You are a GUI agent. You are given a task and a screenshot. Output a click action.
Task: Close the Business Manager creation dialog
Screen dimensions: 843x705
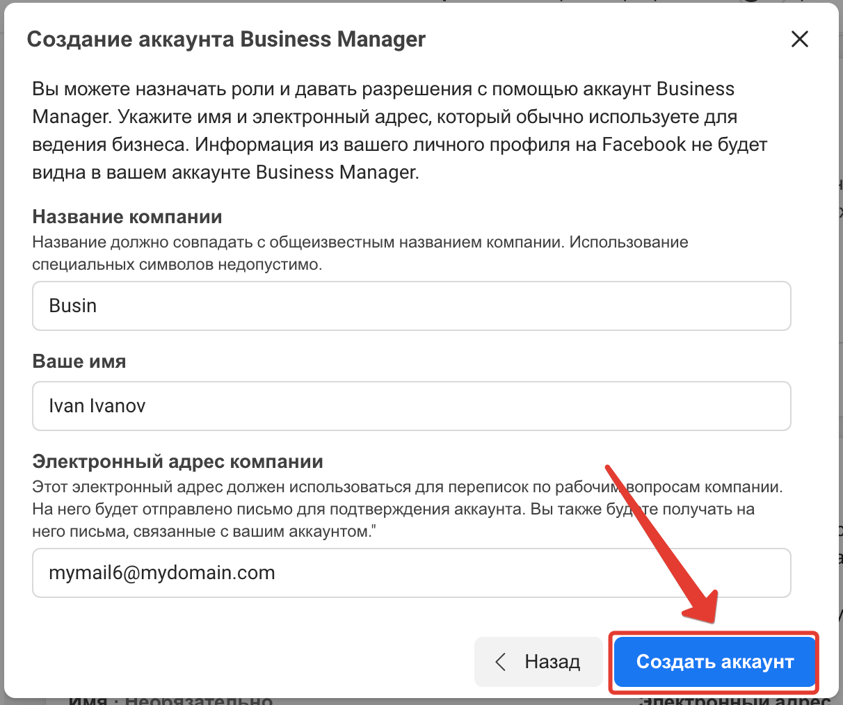pos(800,39)
